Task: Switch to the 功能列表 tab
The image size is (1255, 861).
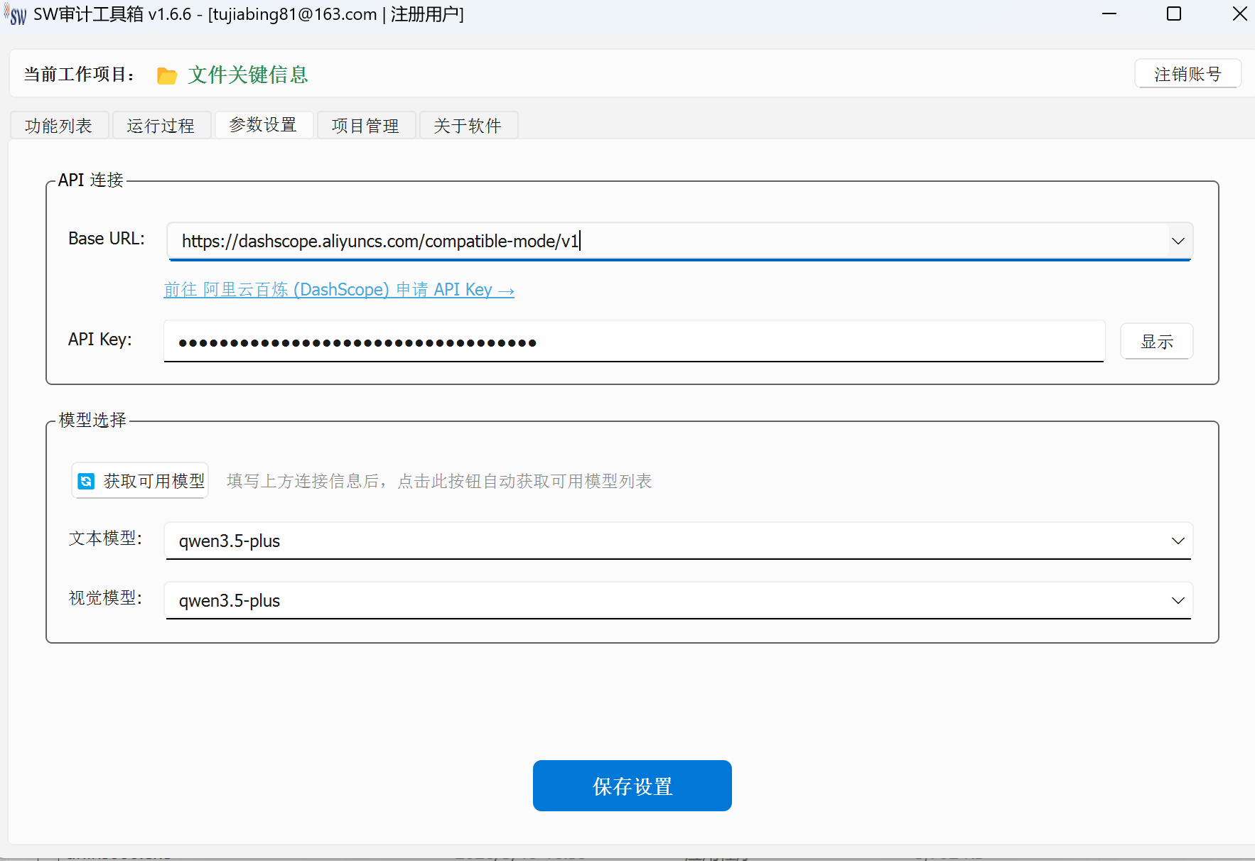Action: [x=59, y=126]
